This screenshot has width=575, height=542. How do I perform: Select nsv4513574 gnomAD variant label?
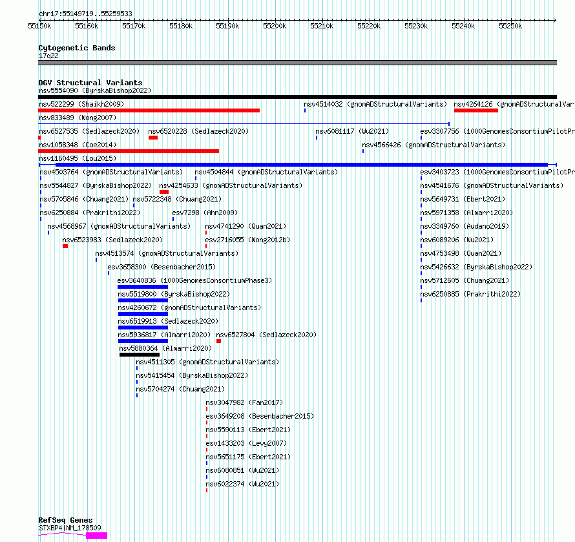click(167, 253)
